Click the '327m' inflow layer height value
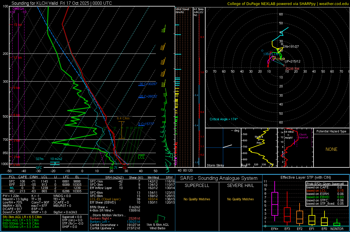The width and height of the screenshot is (350, 232). [x=39, y=159]
